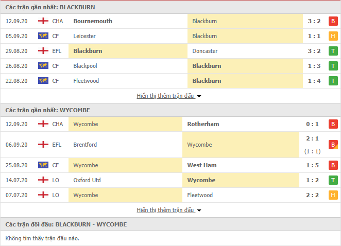The image size is (341, 246).
Task: Open 'Hiển thị thêm trận đấu' under Wycombe
Action: (x=165, y=210)
